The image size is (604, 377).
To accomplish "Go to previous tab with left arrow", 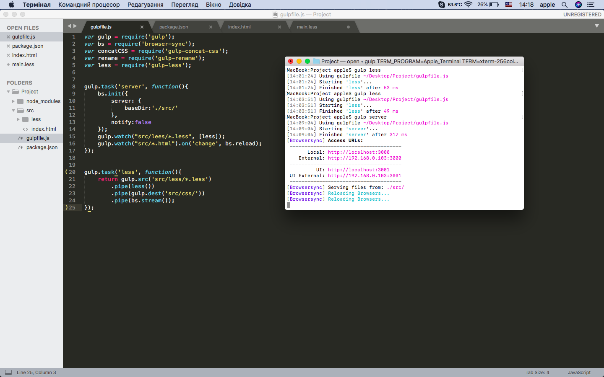I will (69, 26).
